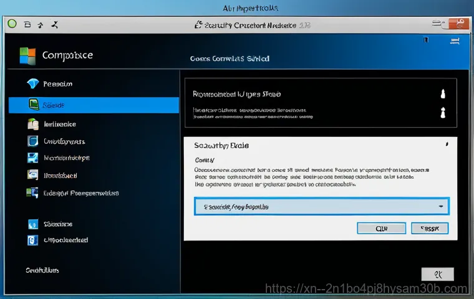Click the upper white indicator in dark panel
This screenshot has width=474, height=299.
(x=443, y=95)
